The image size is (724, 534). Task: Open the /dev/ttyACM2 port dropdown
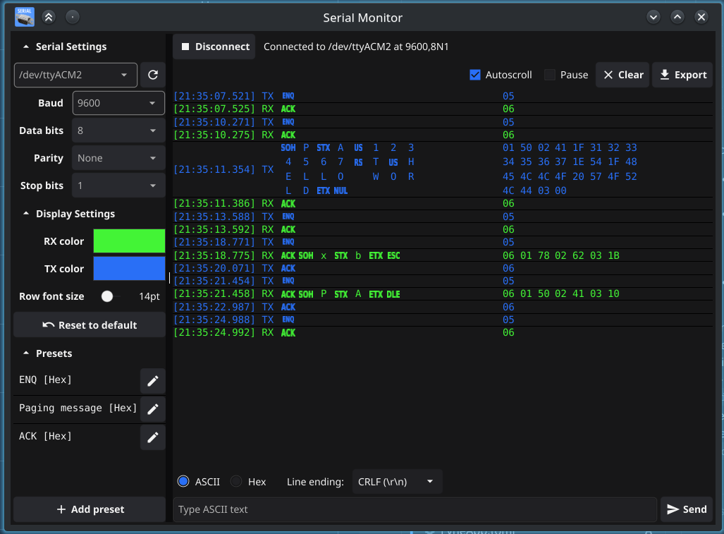point(75,75)
